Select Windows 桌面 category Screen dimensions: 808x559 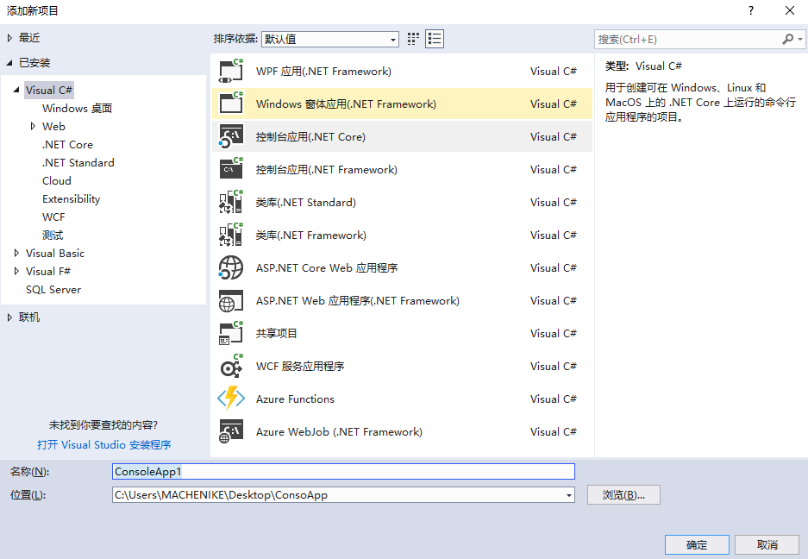coord(78,109)
